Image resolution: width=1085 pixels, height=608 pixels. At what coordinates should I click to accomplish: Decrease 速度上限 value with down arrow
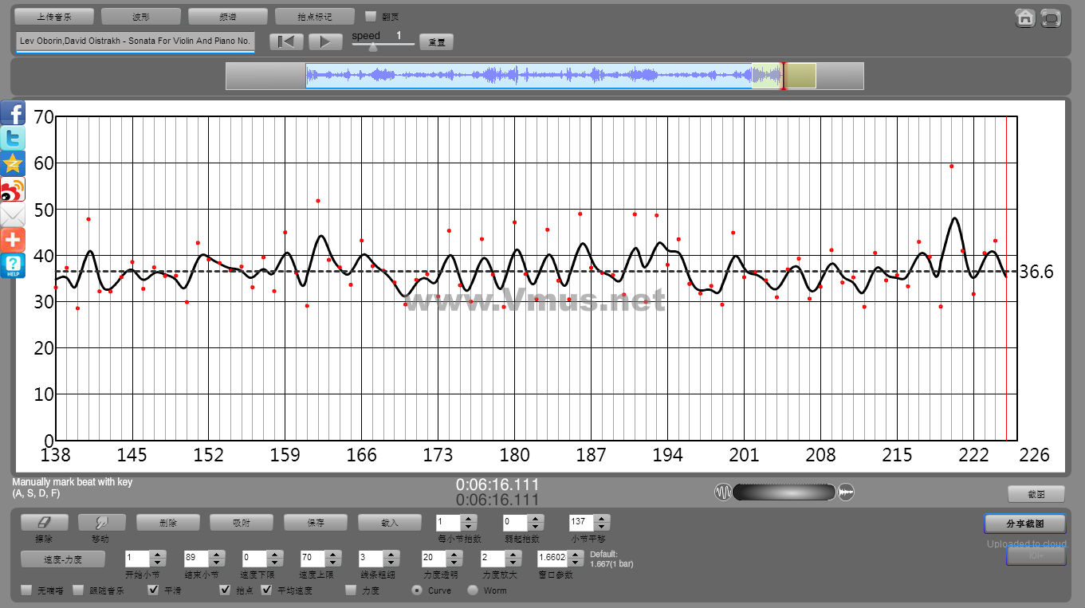pyautogui.click(x=332, y=563)
